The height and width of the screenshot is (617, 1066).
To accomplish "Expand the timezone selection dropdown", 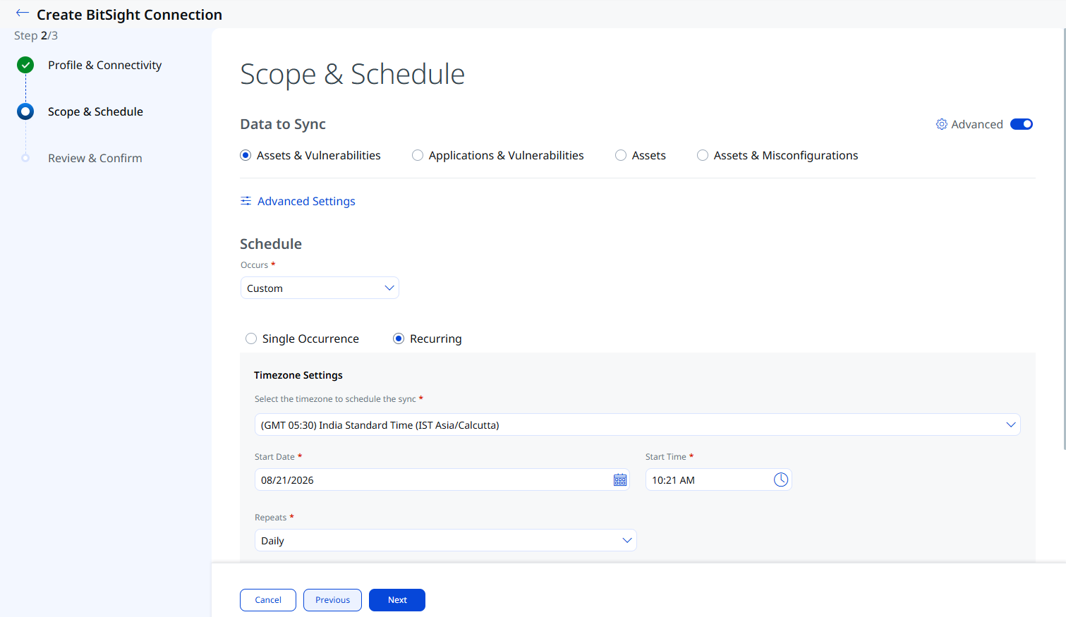I will 637,424.
